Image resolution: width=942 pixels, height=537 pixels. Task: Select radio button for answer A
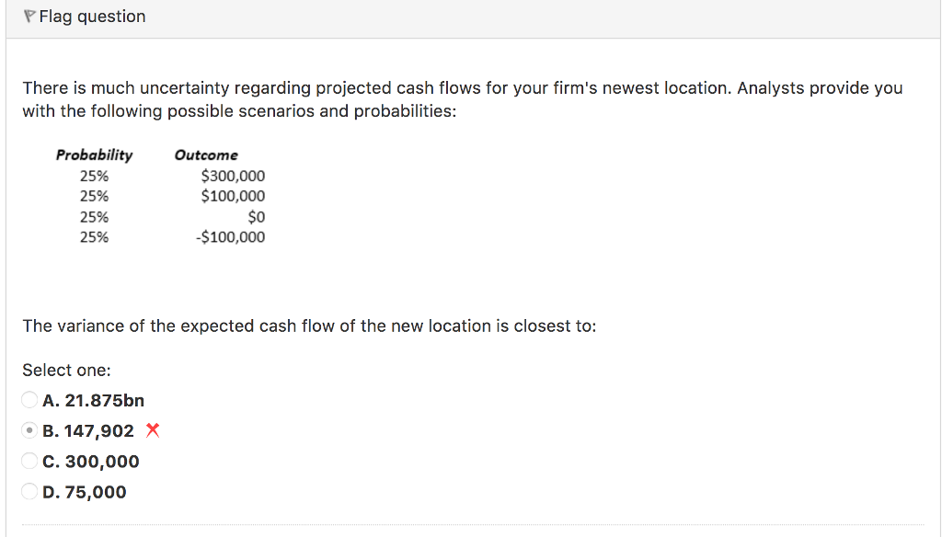(29, 400)
